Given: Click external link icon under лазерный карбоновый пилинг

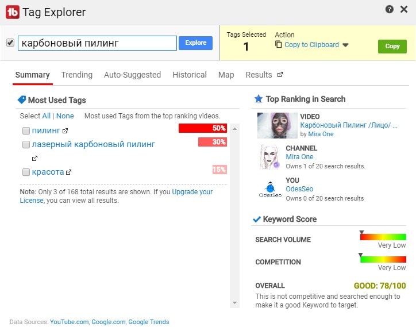Looking at the screenshot, I should click(x=34, y=158).
